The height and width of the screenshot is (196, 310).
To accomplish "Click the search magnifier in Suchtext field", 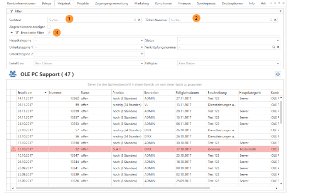I will click(x=135, y=20).
